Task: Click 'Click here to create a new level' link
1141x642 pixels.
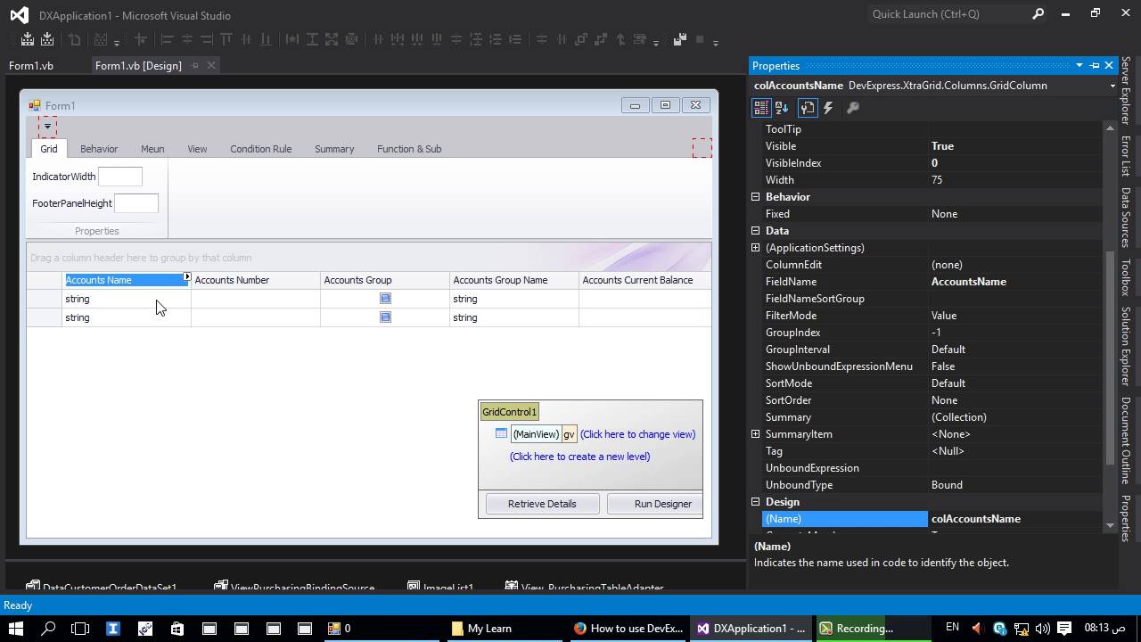Action: click(579, 457)
